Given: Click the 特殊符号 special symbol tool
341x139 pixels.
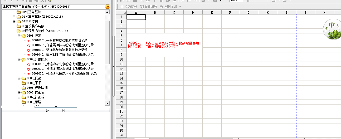Looking at the screenshot, I should point(129,7).
